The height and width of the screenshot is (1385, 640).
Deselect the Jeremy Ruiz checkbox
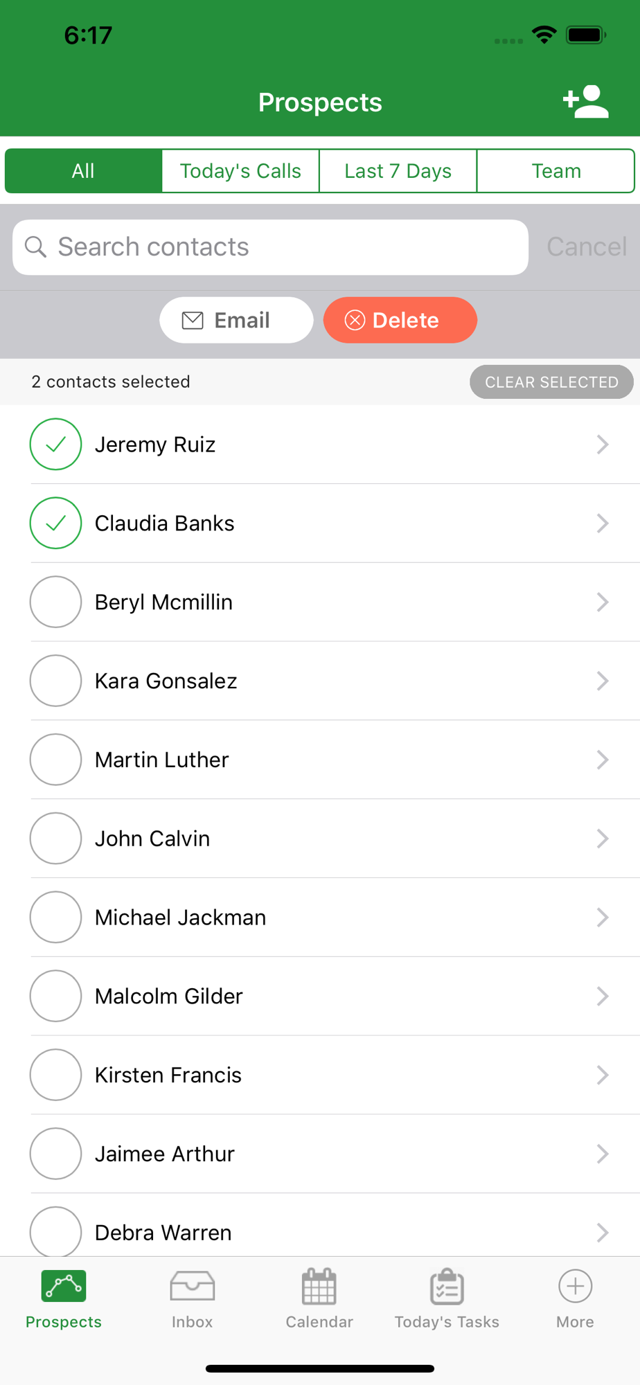pyautogui.click(x=55, y=444)
